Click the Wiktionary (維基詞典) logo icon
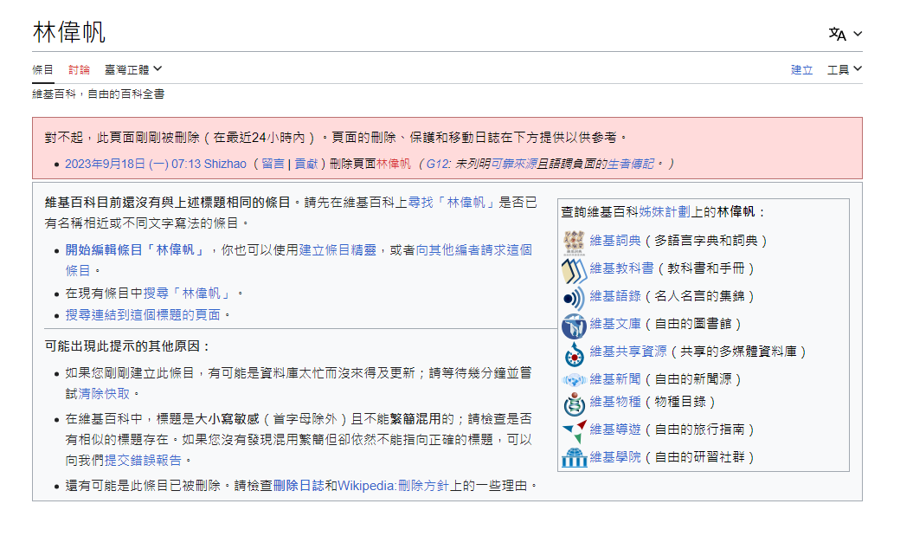The height and width of the screenshot is (536, 913). pyautogui.click(x=574, y=242)
